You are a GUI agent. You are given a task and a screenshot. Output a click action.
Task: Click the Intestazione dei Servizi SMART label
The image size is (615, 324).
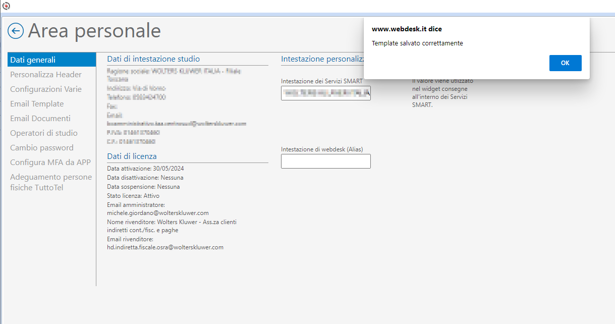coord(322,81)
